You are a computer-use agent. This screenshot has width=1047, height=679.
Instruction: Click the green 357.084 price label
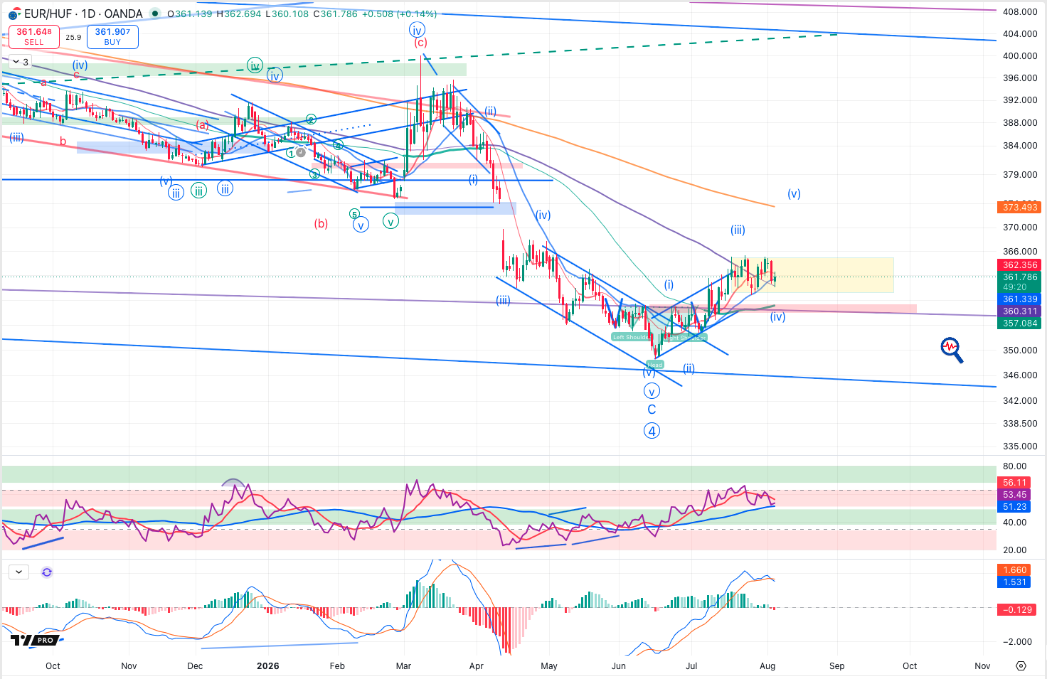pos(1020,324)
